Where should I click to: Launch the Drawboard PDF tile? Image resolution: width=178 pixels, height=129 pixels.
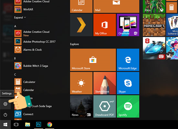[x=105, y=106]
